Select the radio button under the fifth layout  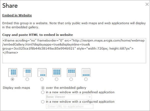71,79
